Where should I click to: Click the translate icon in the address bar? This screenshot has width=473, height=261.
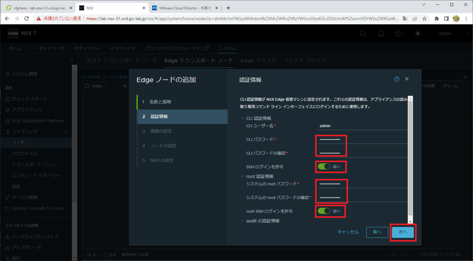406,19
